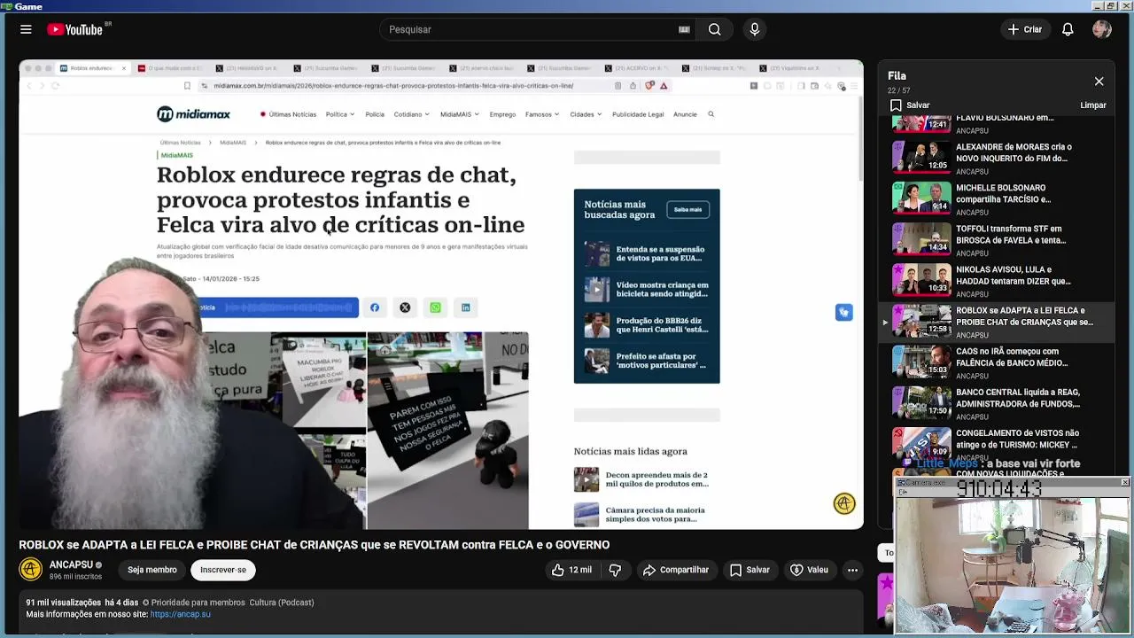Dislike the video with thumbs-down
Screen dimensions: 1134x638
[x=615, y=570]
